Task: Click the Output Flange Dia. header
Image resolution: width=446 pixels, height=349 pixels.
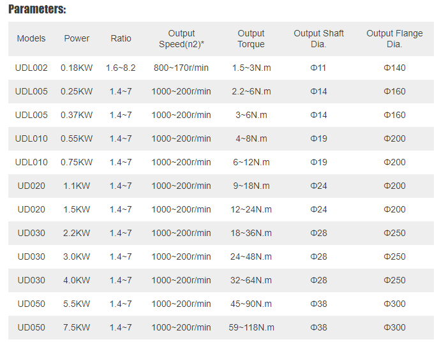Action: click(x=394, y=39)
